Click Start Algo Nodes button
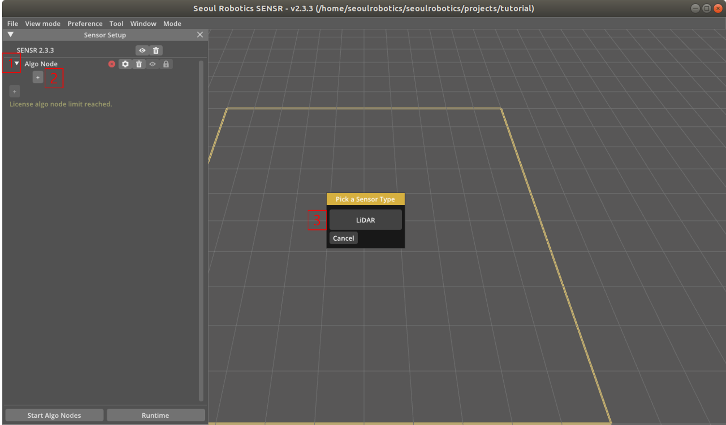The width and height of the screenshot is (726, 425). click(x=54, y=415)
